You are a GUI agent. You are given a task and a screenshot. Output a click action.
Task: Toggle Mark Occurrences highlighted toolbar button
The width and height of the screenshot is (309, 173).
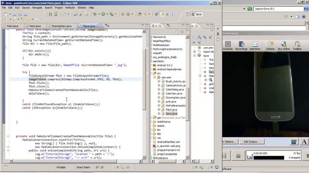point(162,14)
